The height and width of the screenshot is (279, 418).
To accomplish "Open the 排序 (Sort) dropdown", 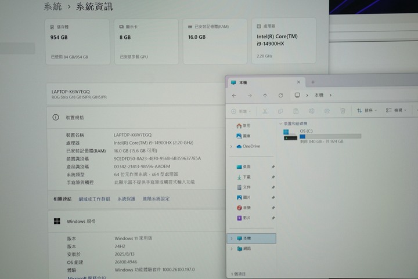I will [x=367, y=110].
